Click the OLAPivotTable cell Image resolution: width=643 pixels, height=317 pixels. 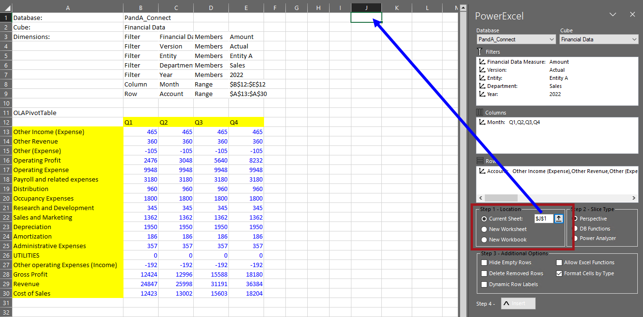click(67, 113)
